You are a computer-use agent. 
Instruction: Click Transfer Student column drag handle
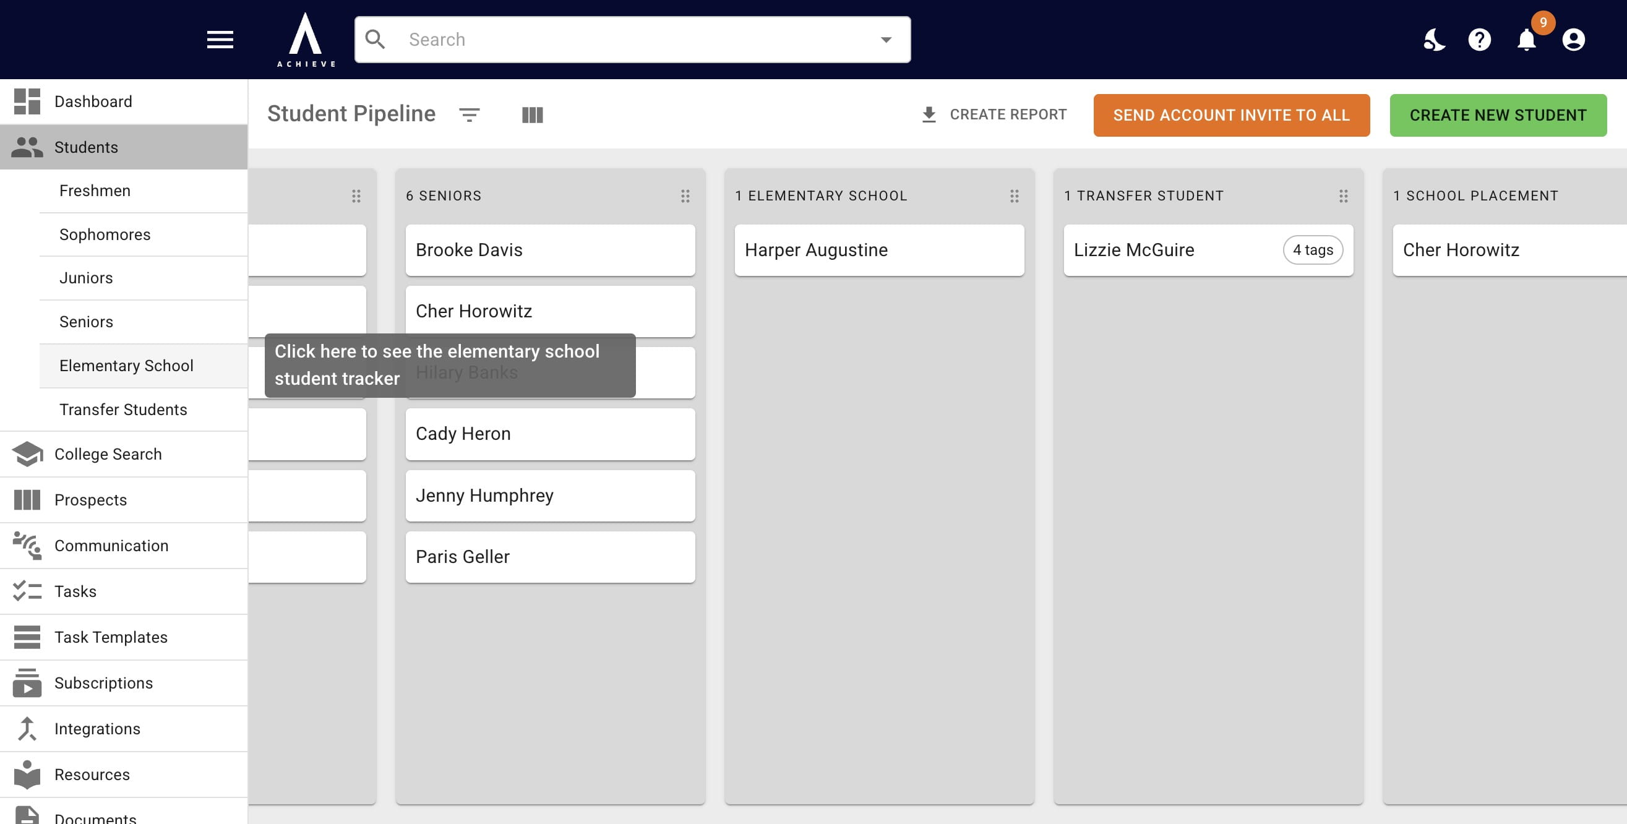1344,195
